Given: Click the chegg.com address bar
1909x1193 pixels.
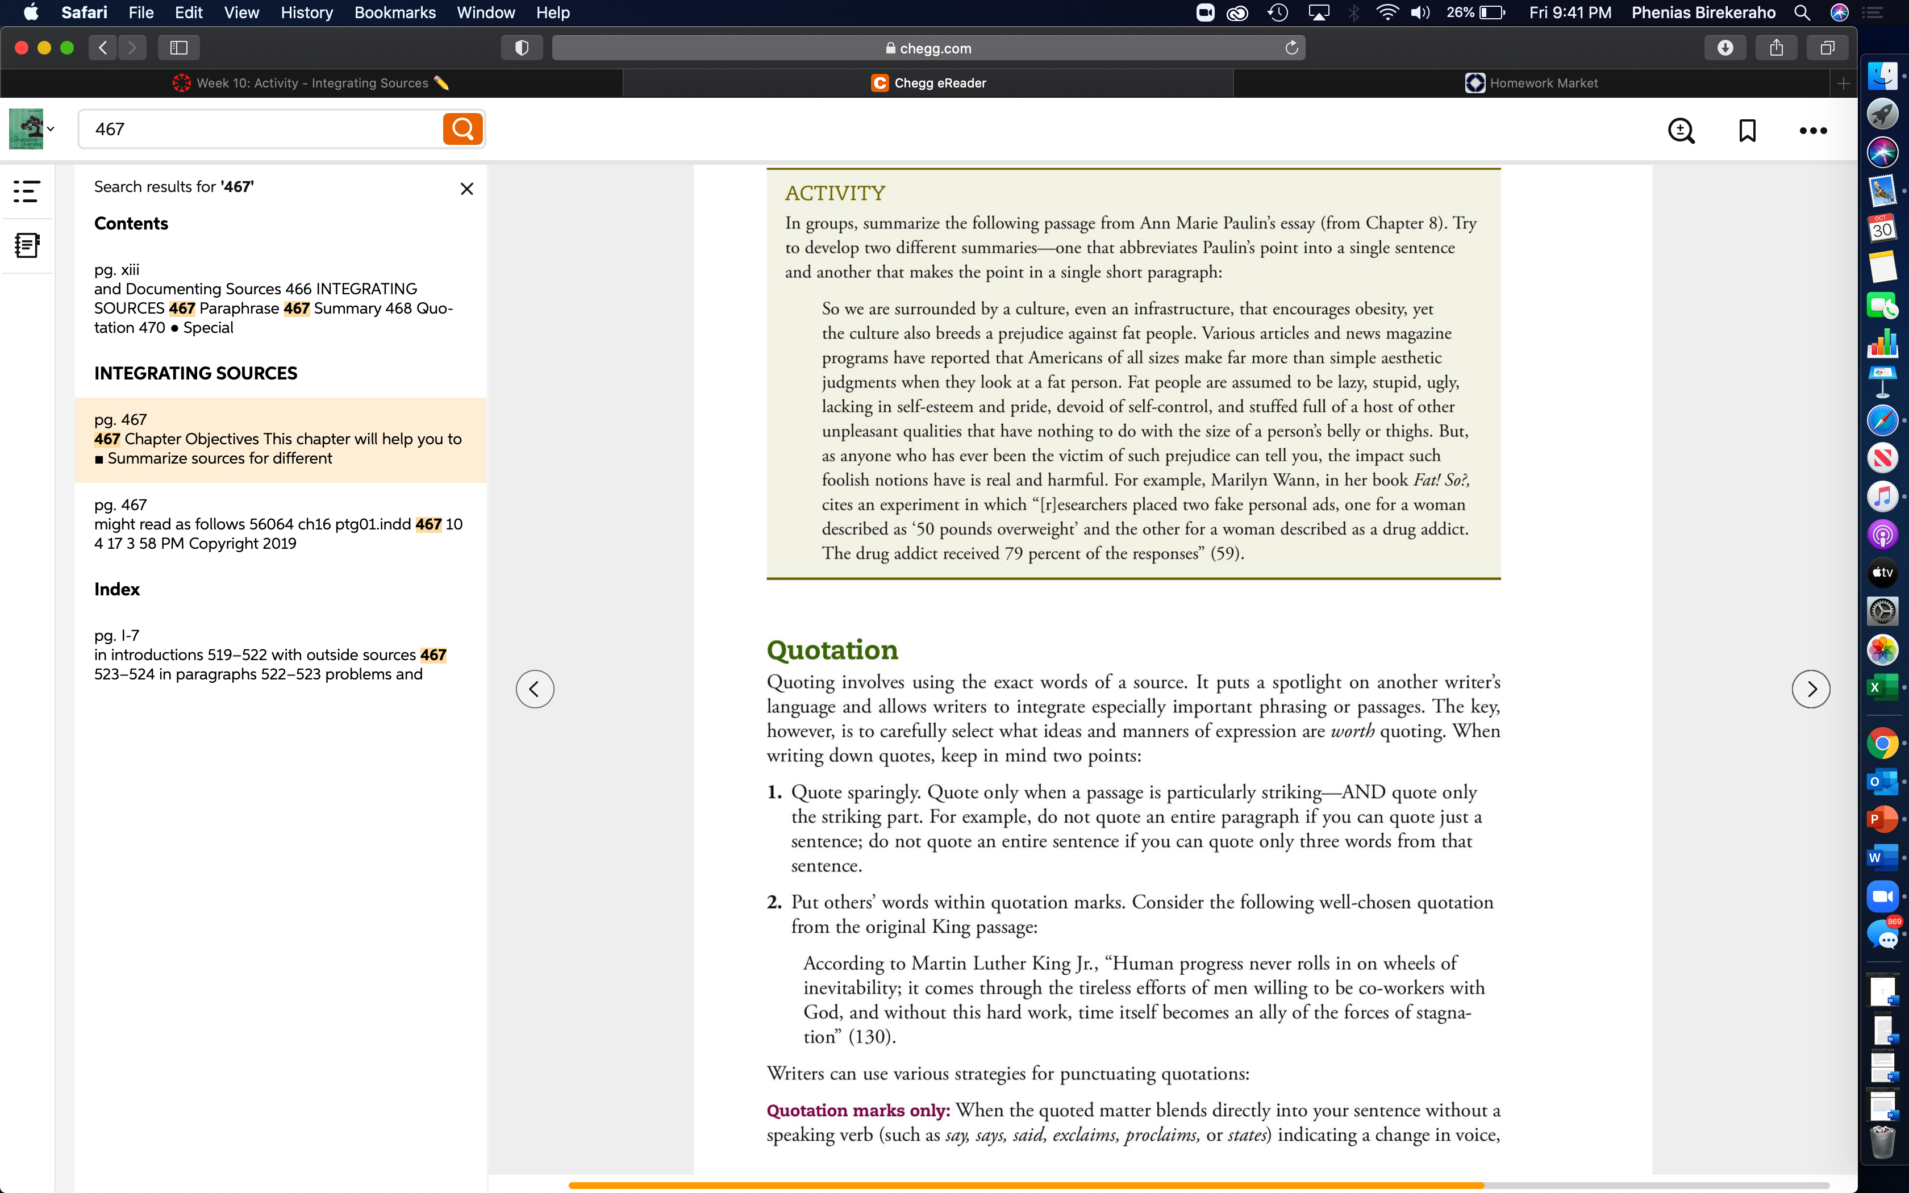Looking at the screenshot, I should pos(928,47).
